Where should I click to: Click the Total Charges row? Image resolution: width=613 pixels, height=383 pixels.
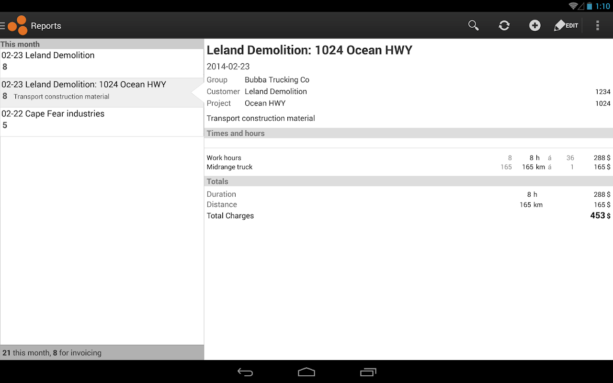click(409, 215)
